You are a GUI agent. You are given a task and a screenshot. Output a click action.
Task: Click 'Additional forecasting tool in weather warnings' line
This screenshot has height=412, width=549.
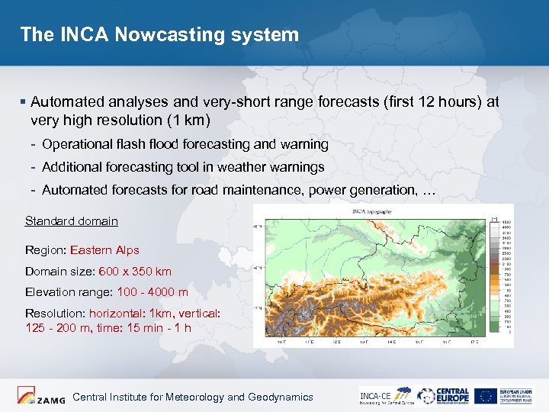[x=183, y=167]
